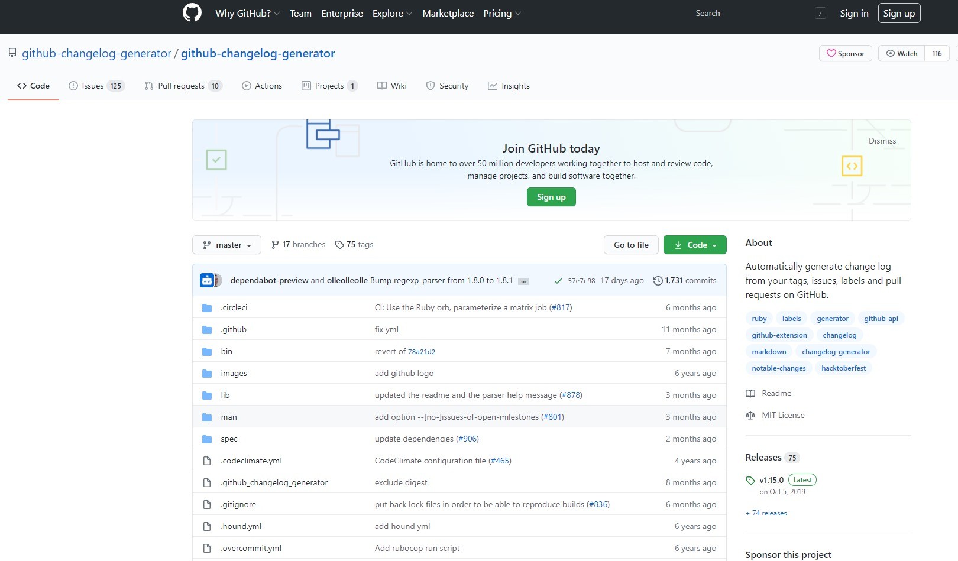The height and width of the screenshot is (561, 958).
Task: Switch to the Pull requests tab
Action: [x=183, y=86]
